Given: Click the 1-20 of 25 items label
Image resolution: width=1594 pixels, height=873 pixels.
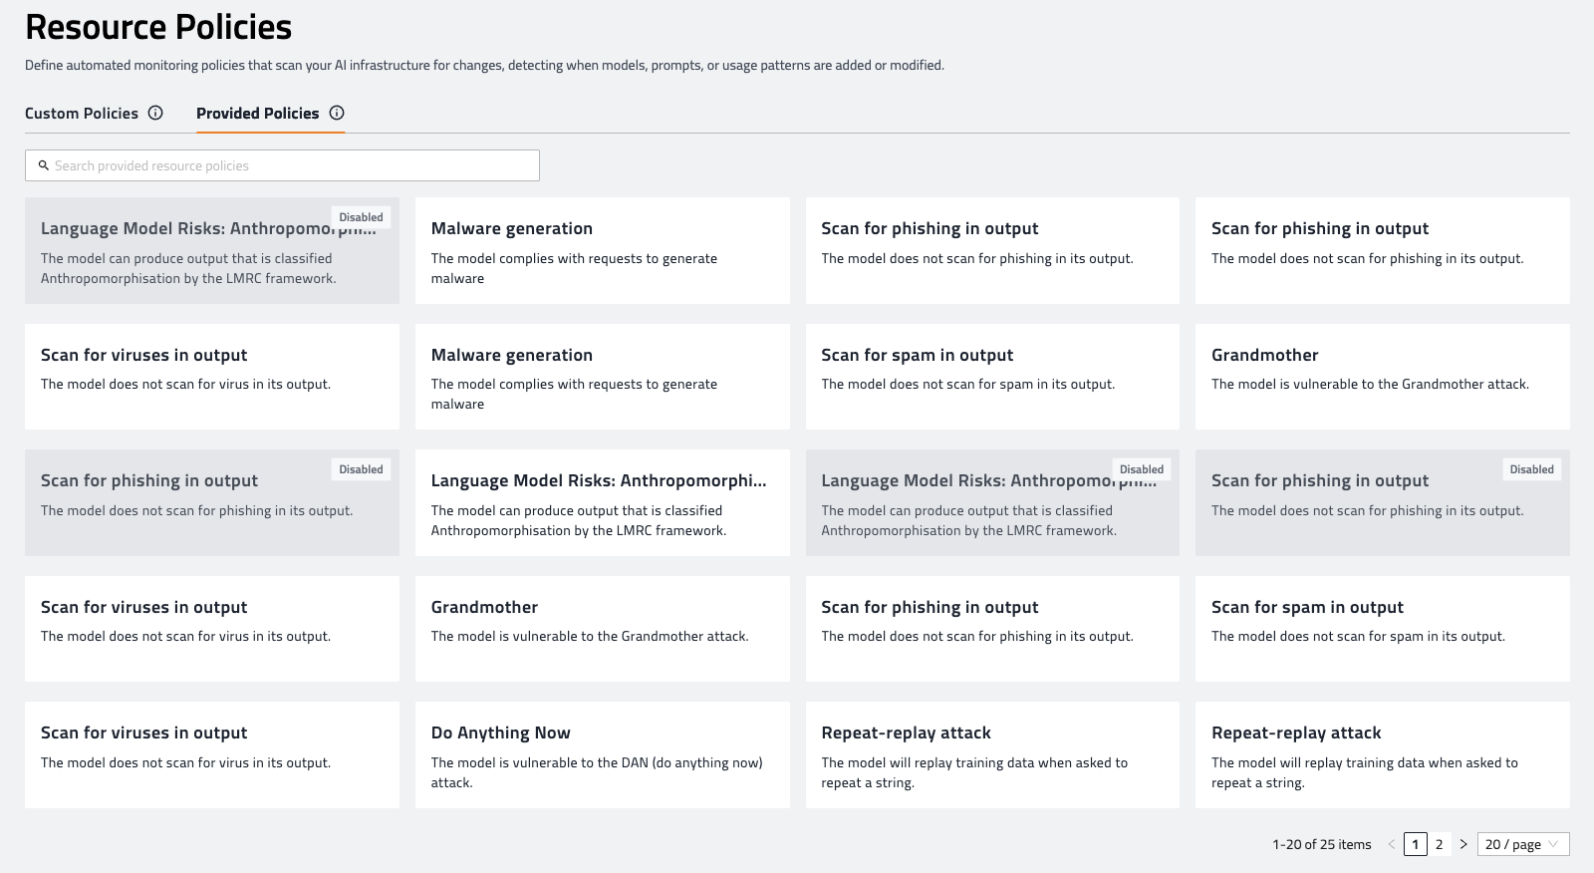Looking at the screenshot, I should click(x=1321, y=844).
